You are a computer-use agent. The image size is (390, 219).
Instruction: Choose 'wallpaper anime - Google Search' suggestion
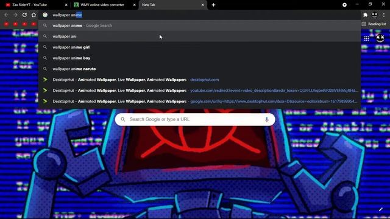[x=199, y=26]
